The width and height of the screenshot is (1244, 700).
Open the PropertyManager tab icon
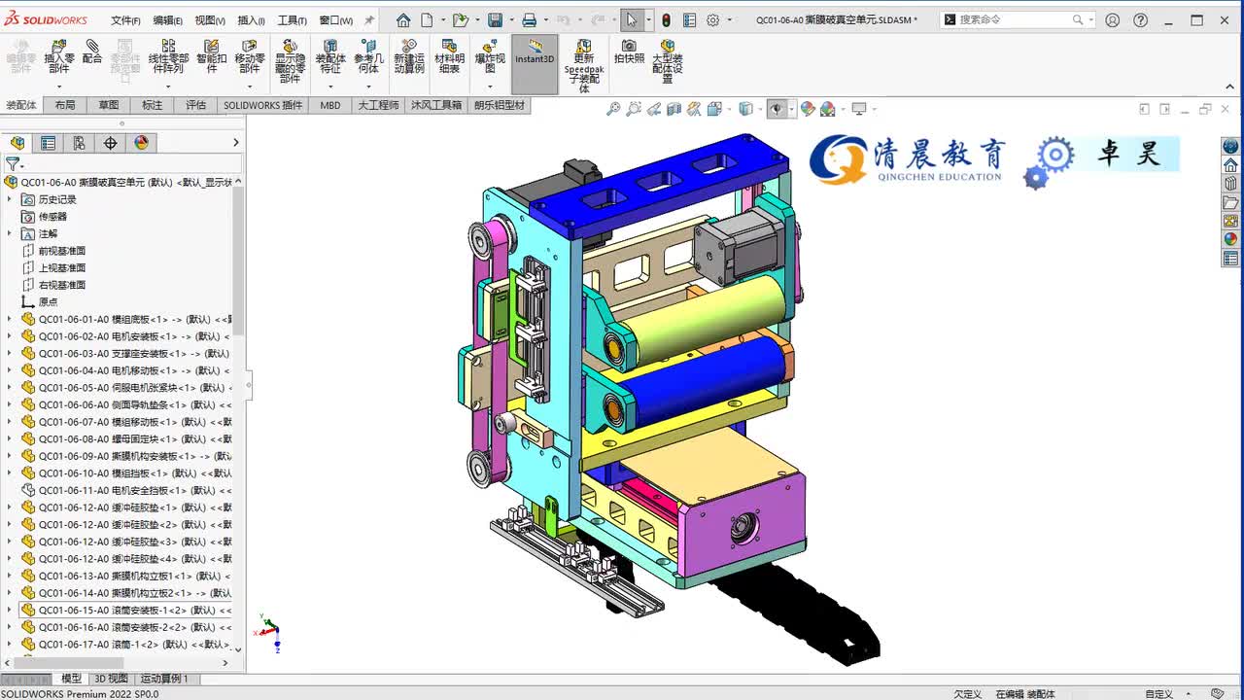coord(48,143)
